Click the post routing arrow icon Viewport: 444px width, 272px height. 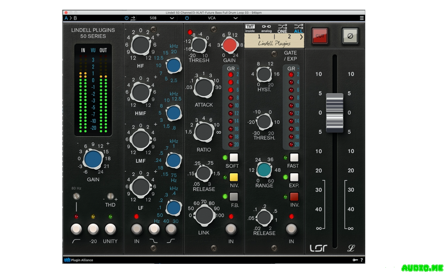[x=133, y=18]
